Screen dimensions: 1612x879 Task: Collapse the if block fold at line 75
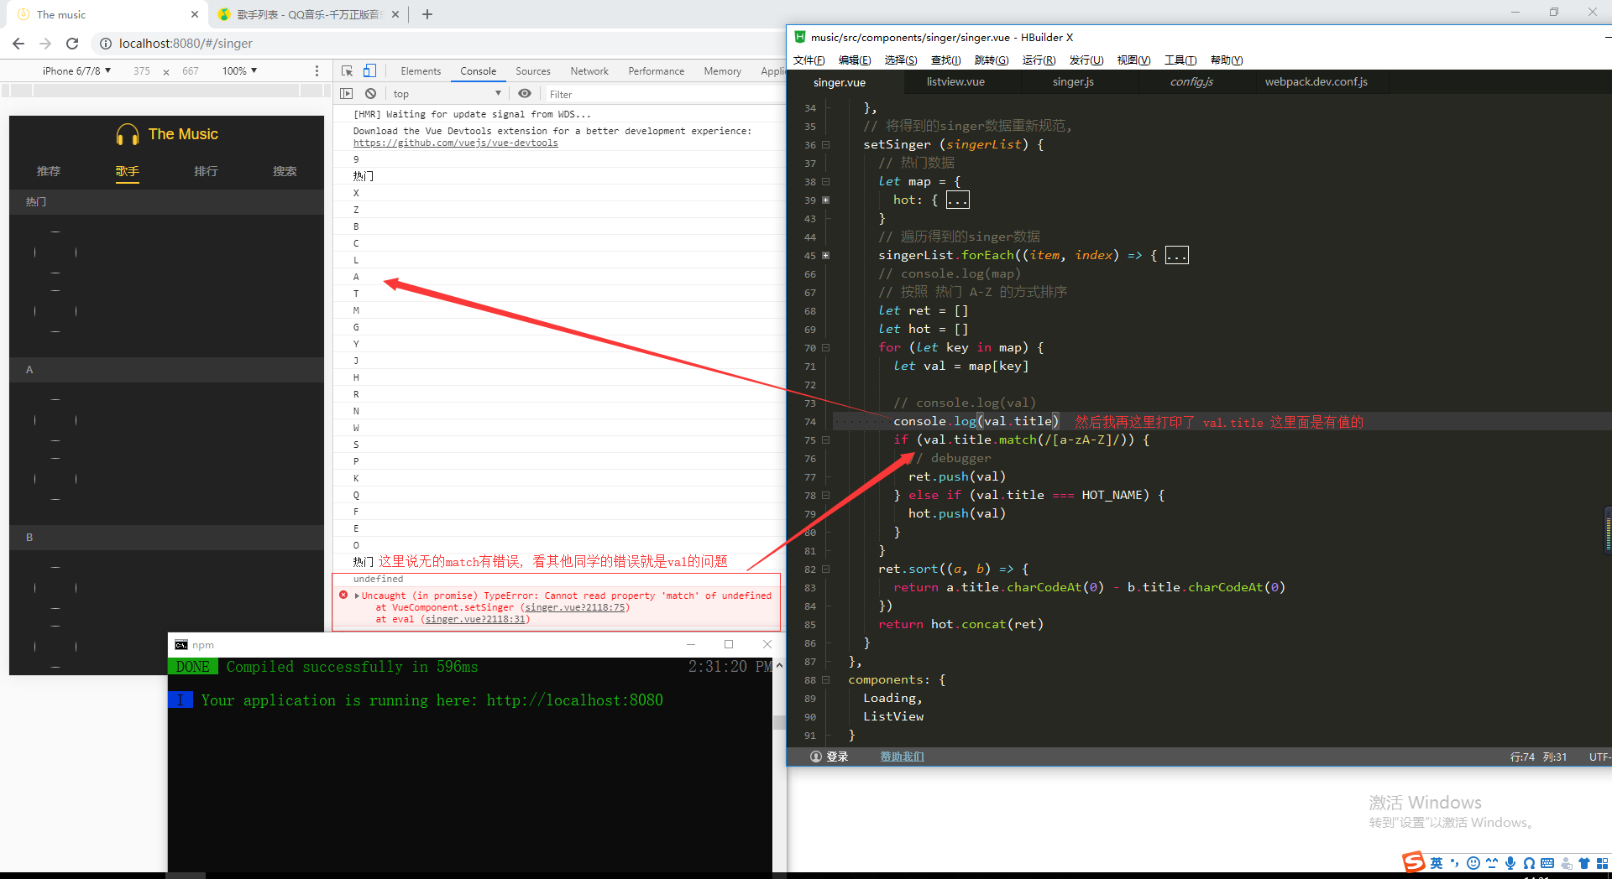826,440
